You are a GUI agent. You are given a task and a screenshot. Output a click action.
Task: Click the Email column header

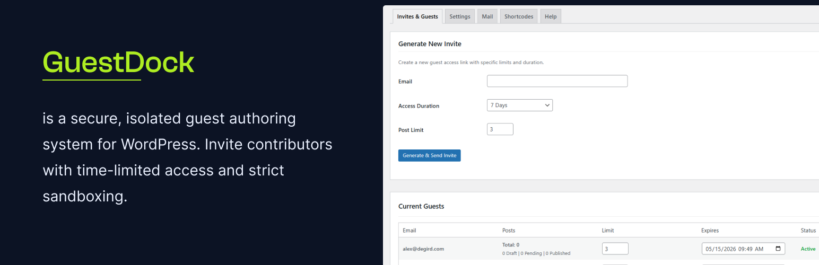pyautogui.click(x=409, y=231)
